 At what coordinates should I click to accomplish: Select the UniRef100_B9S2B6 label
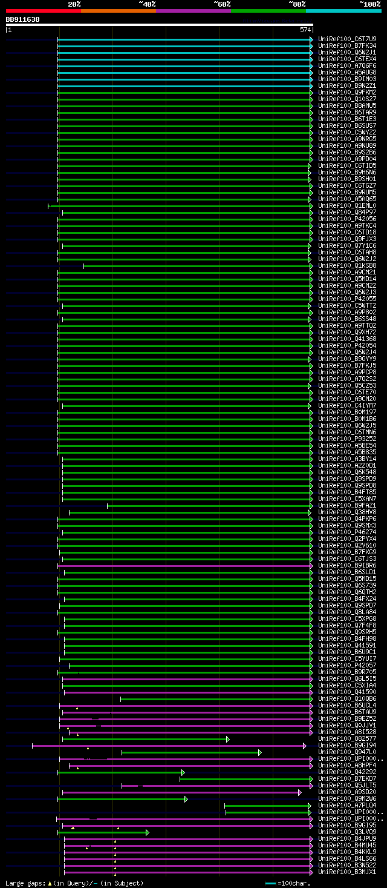pyautogui.click(x=347, y=152)
